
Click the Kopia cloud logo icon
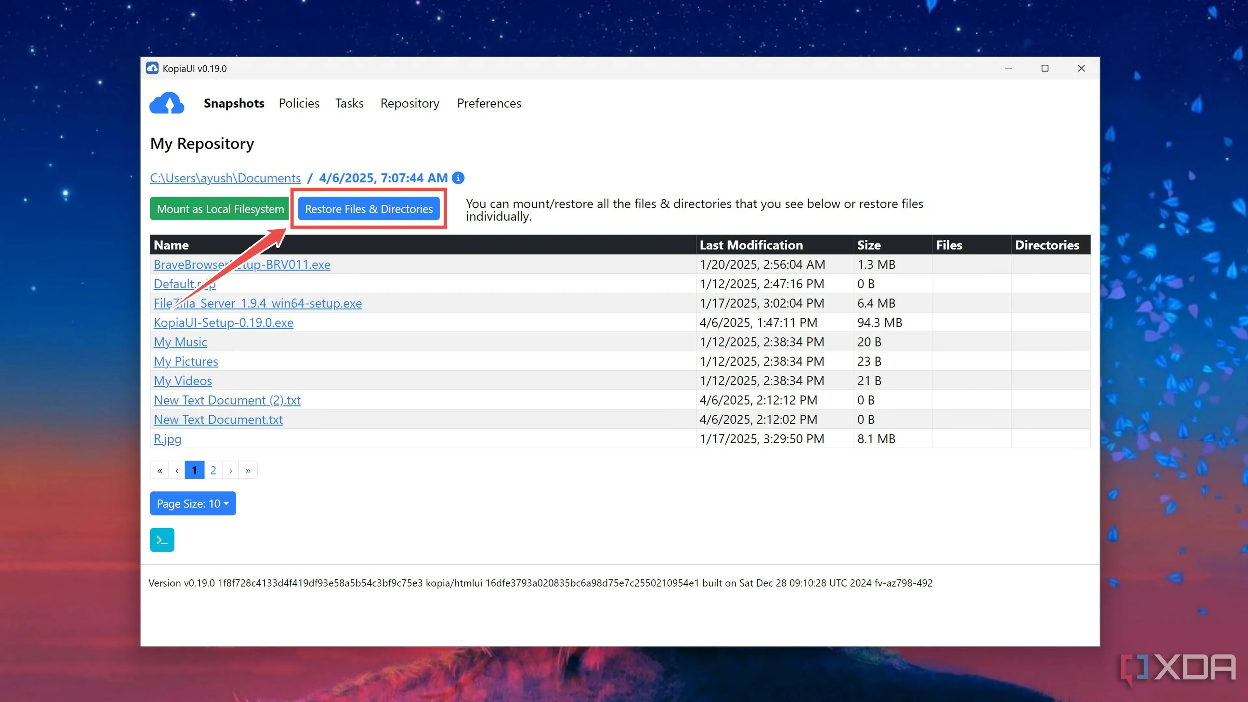pos(166,103)
